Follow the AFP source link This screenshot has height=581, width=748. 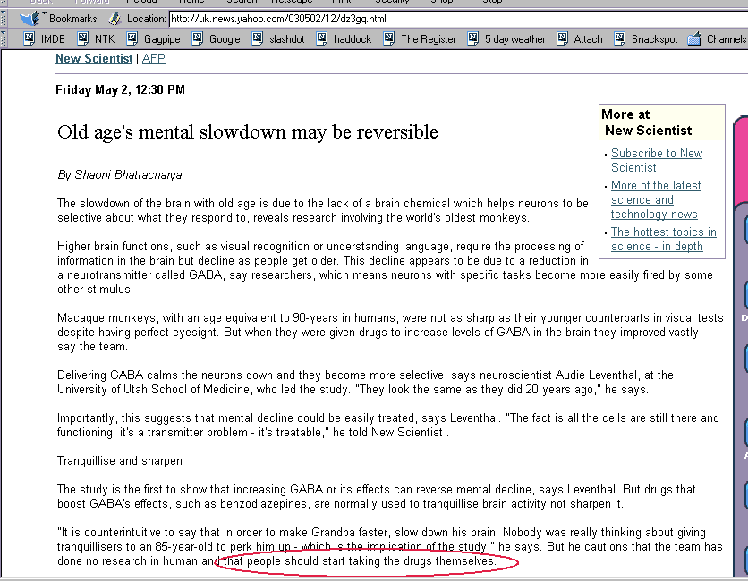154,58
